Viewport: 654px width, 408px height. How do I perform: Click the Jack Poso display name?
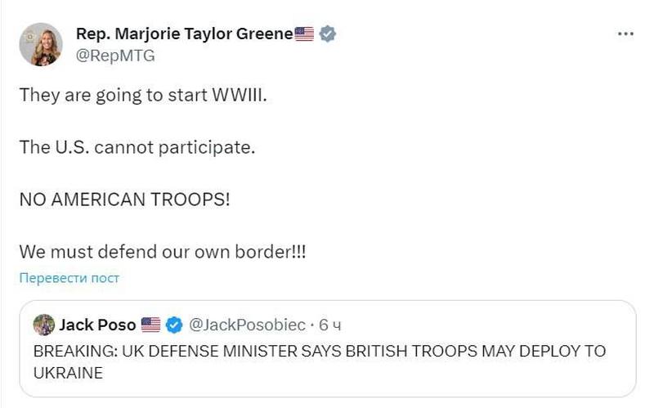[97, 325]
